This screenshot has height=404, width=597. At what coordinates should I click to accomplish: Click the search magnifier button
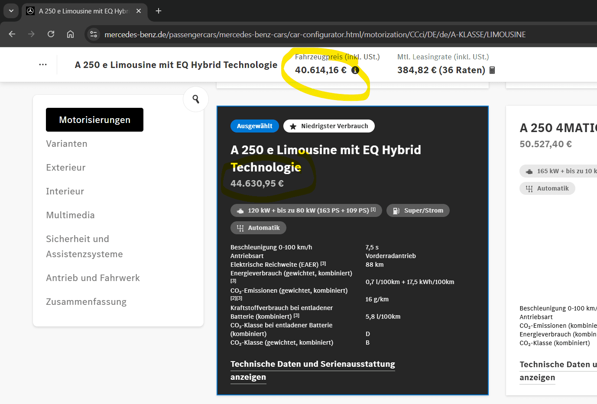(196, 99)
